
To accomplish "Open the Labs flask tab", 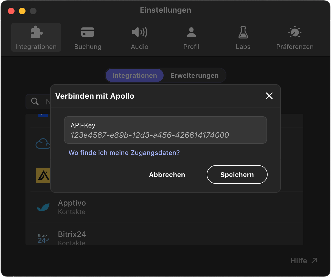I will 243,37.
